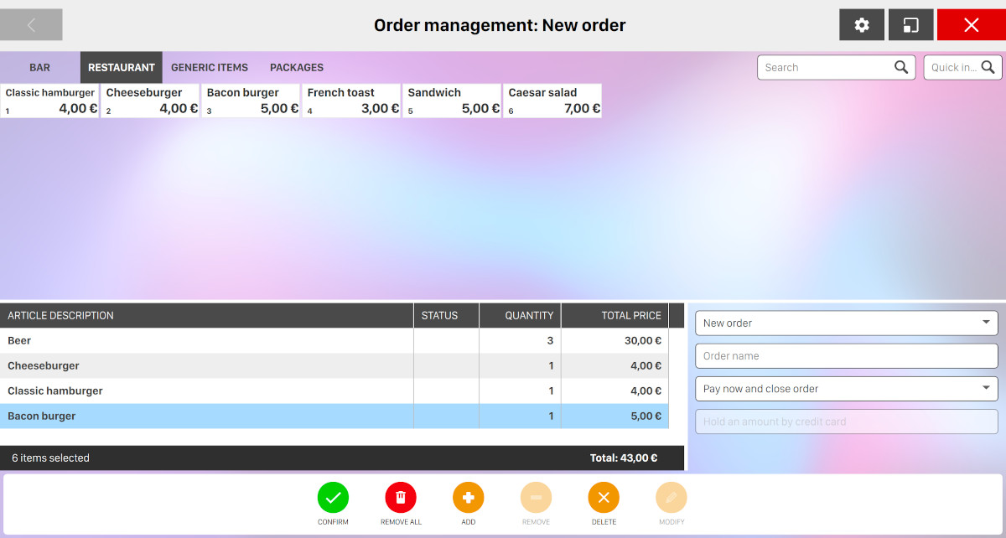Screen dimensions: 1006x538
Task: Switch to the BAR tab
Action: tap(39, 68)
